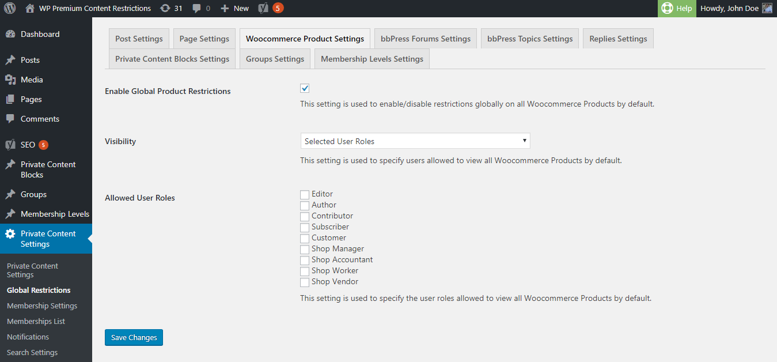777x362 pixels.
Task: Open Search Settings submenu link
Action: coord(32,353)
